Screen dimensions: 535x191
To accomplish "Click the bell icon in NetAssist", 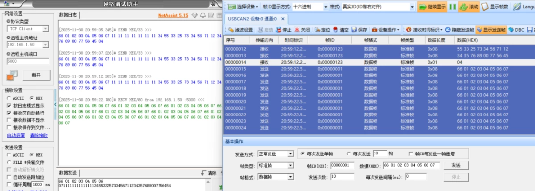I will coord(203,16).
